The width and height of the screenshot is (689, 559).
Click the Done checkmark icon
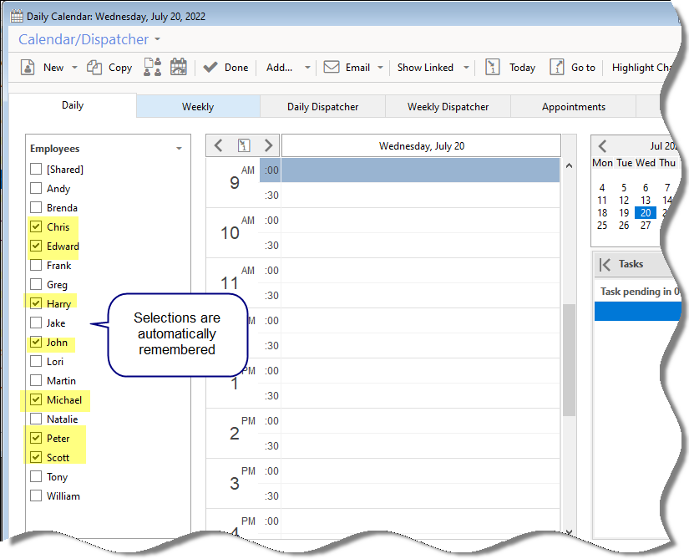point(210,68)
